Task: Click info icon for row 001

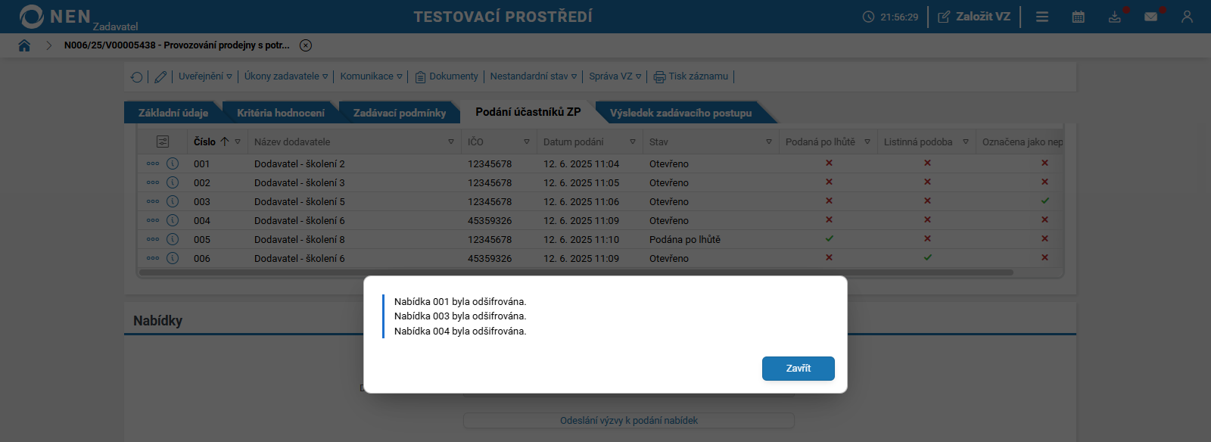Action: [173, 163]
